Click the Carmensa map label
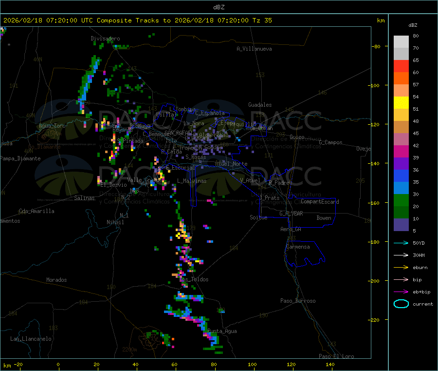This screenshot has height=371, width=438. 298,247
